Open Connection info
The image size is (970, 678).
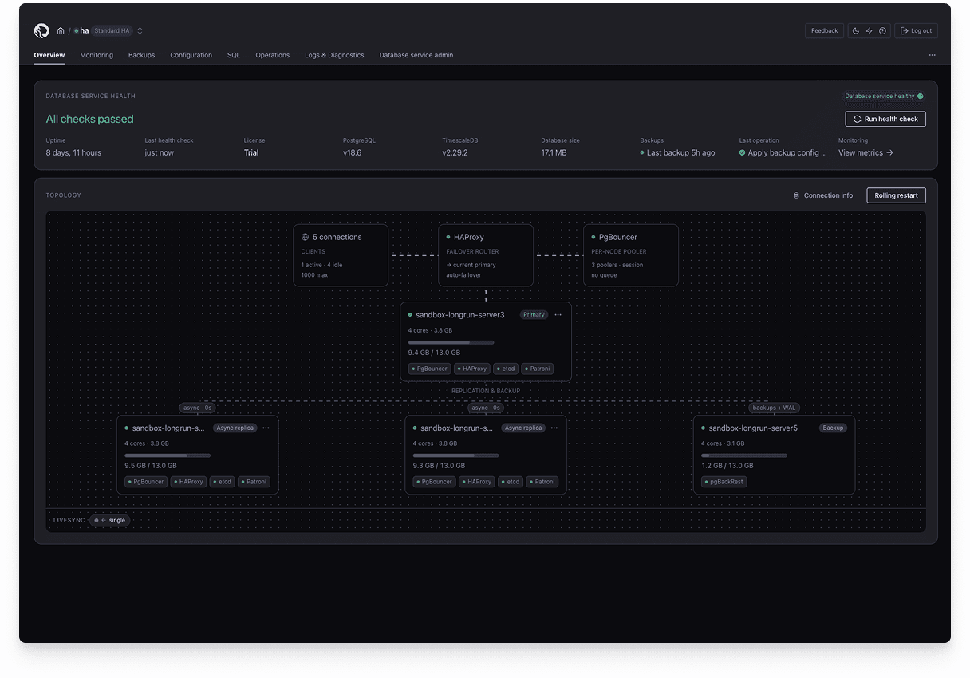pyautogui.click(x=822, y=195)
